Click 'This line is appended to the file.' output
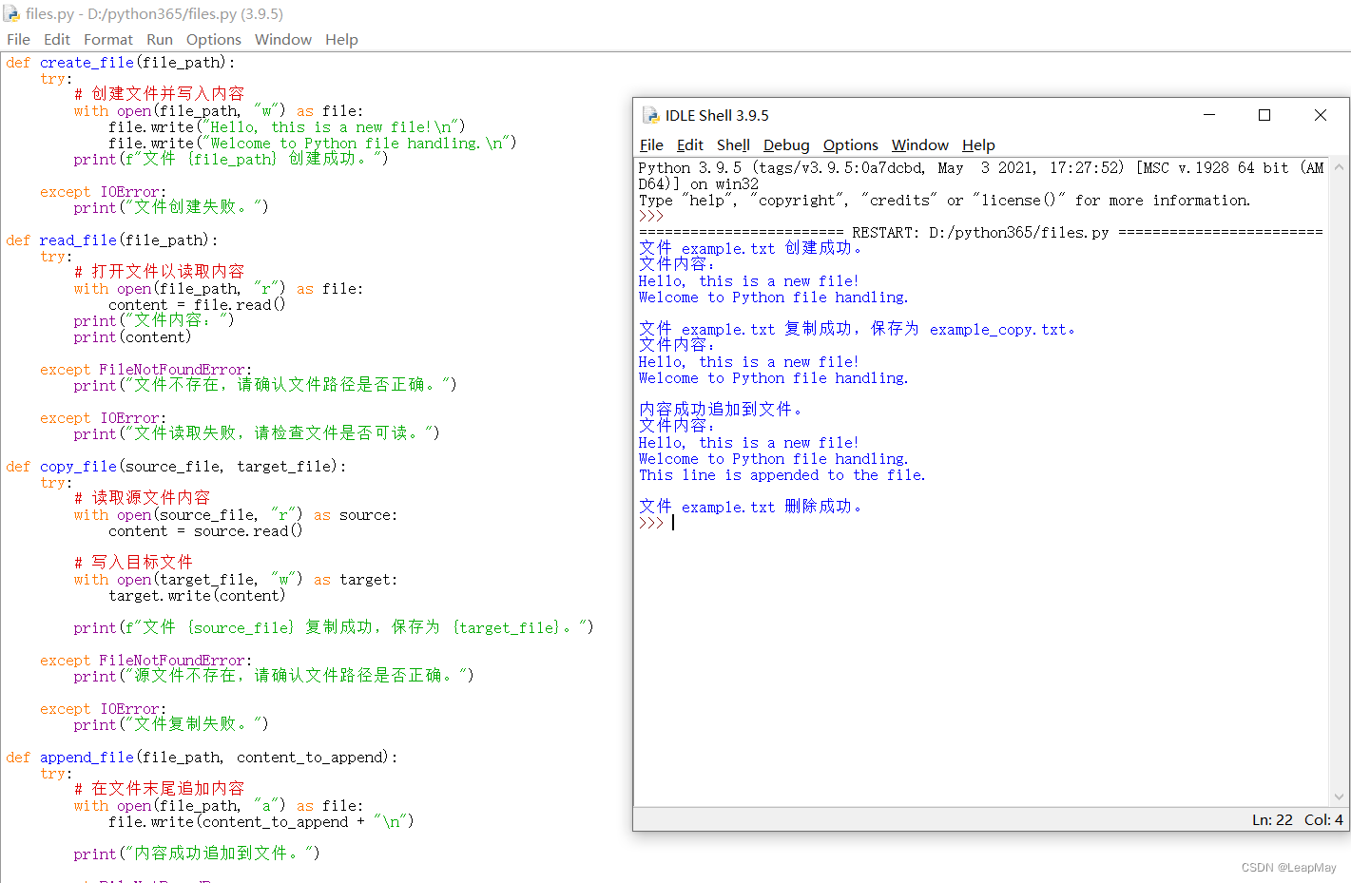Viewport: 1351px width, 883px height. 782,475
